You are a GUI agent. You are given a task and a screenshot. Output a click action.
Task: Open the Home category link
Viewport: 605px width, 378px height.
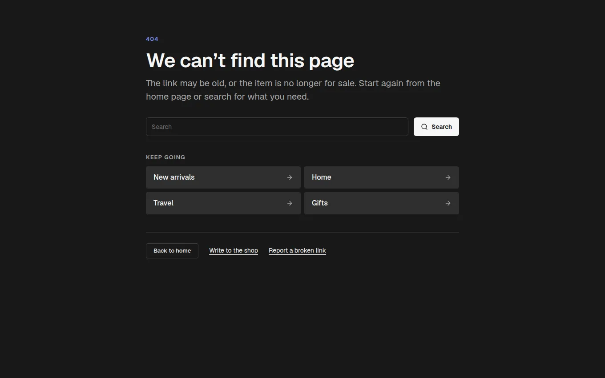click(382, 177)
